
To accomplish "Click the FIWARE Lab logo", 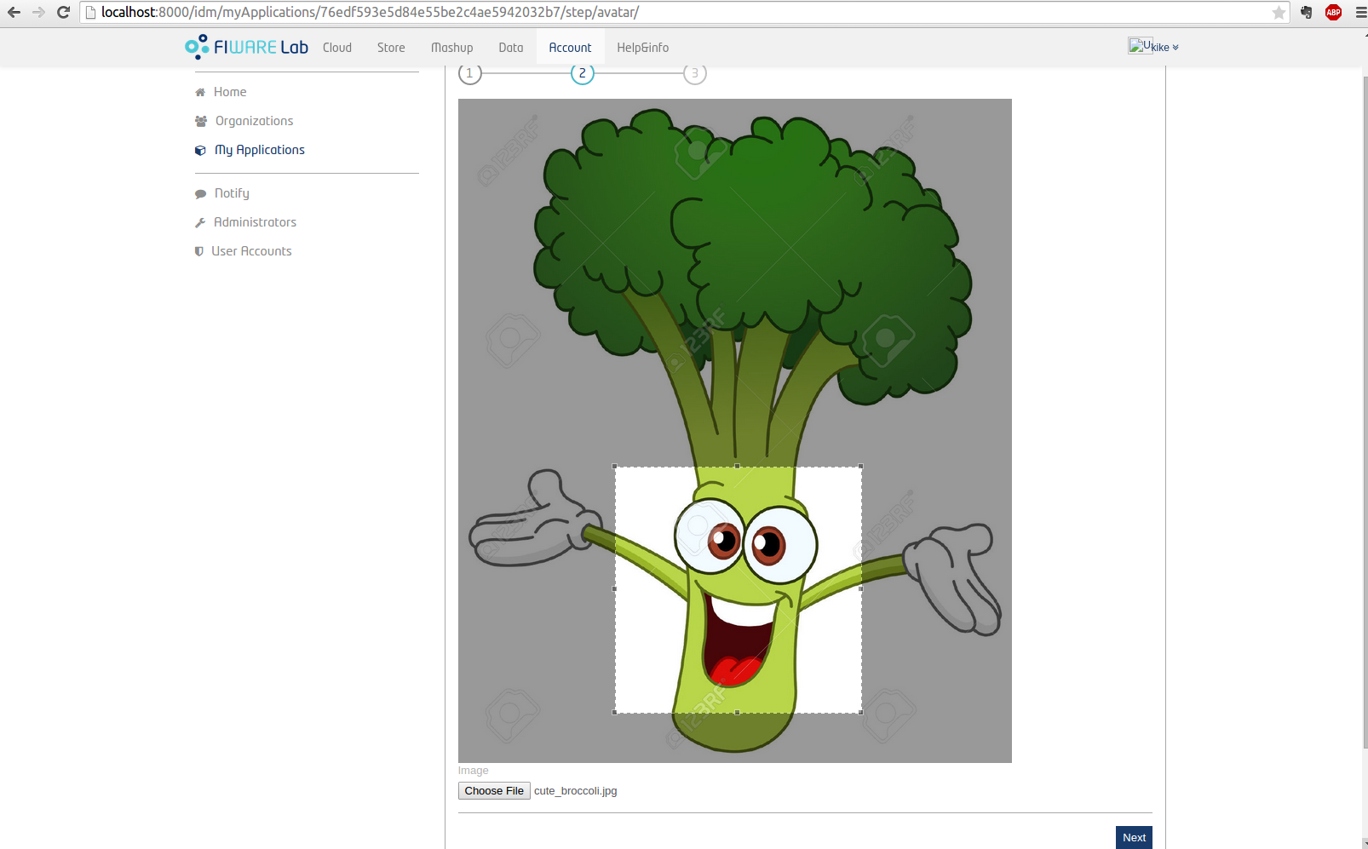I will [x=246, y=47].
